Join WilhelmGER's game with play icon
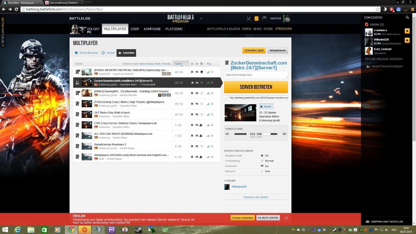Viewport: 416px width, 234px height. pos(407,40)
